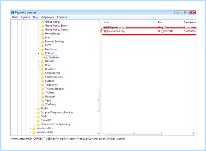The height and width of the screenshot is (151, 206).
Task: Click the DWM folder icon
Action: [x=38, y=108]
